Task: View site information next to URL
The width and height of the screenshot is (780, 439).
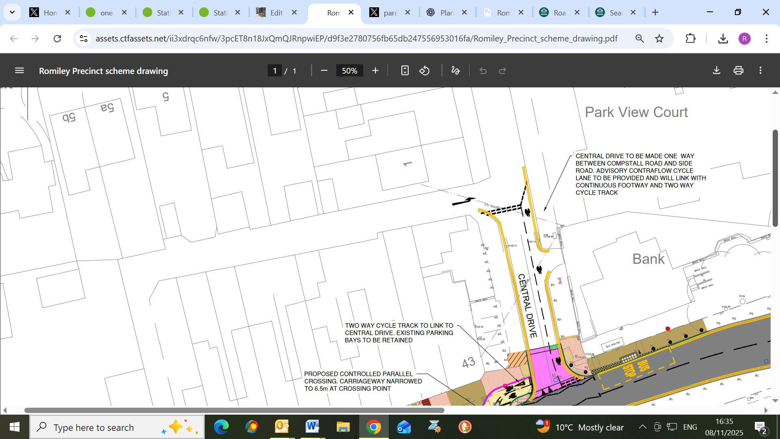Action: [x=84, y=39]
